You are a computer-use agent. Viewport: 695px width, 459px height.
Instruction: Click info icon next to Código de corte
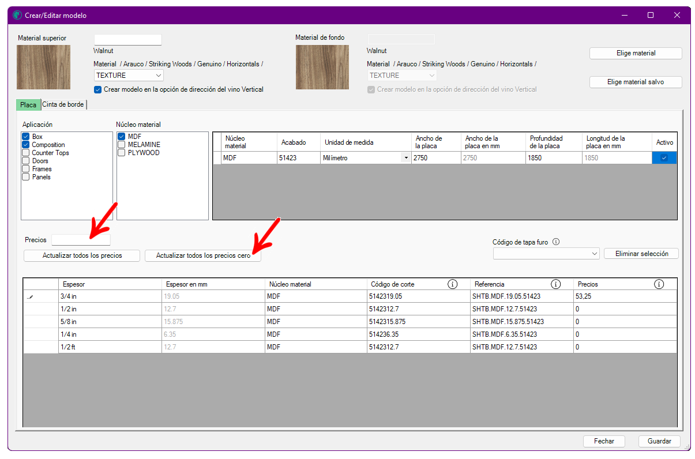452,284
